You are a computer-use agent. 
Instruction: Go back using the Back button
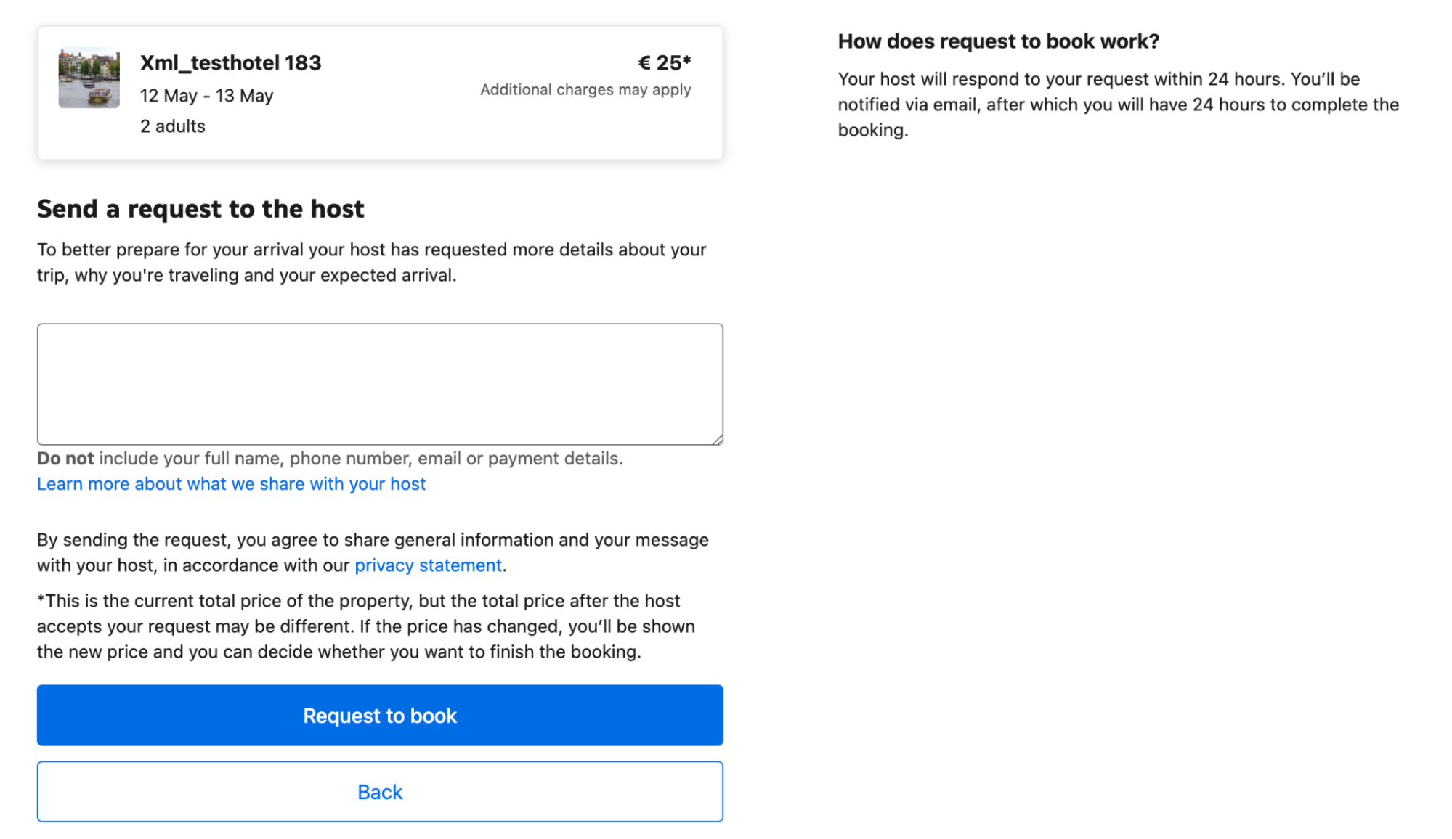coord(380,792)
